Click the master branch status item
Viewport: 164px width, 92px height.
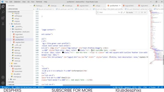coord(6,87)
